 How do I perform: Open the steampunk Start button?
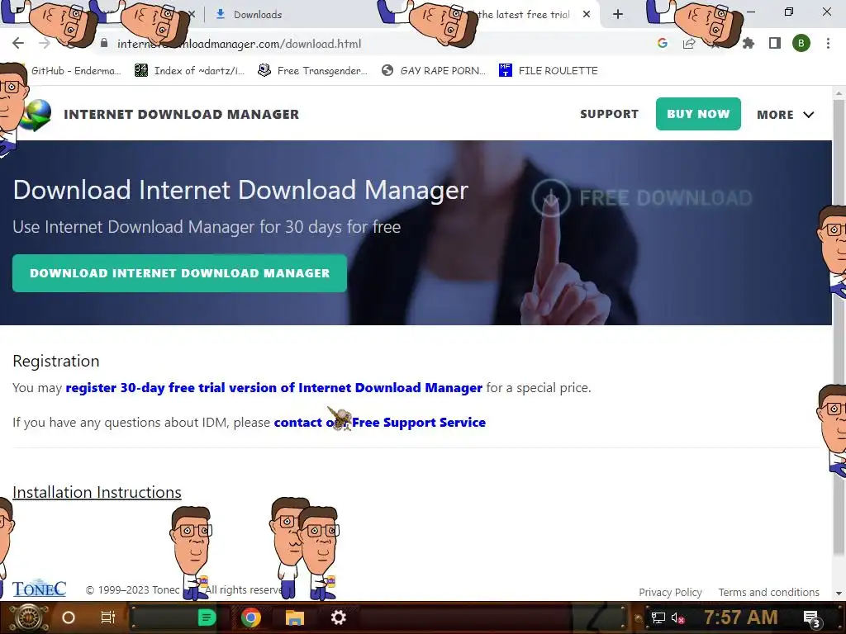click(29, 617)
